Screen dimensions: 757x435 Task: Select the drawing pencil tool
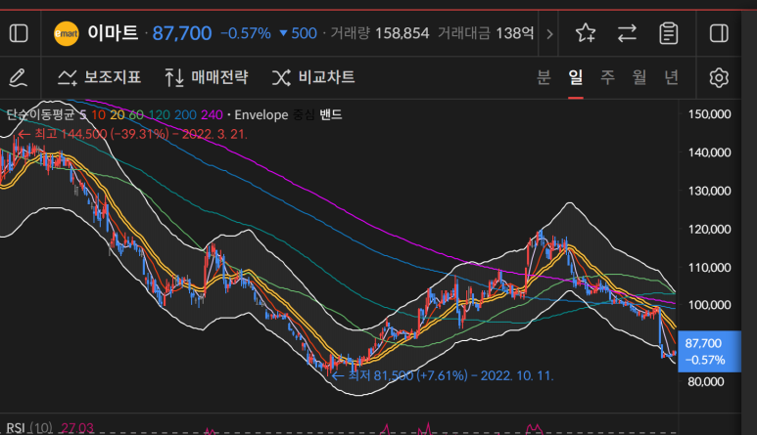point(19,77)
